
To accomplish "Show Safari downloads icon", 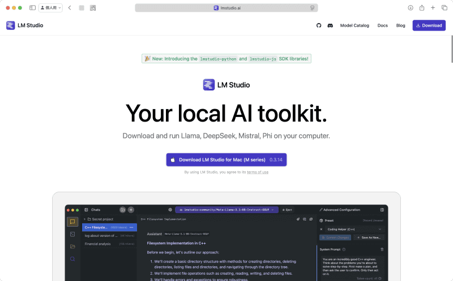I will 411,8.
